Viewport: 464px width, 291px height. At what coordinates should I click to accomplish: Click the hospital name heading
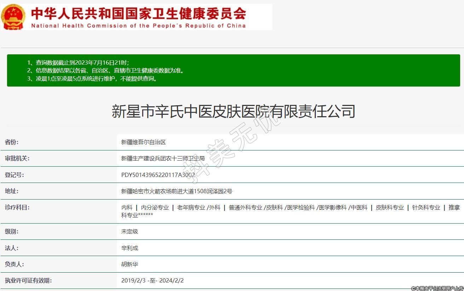(x=233, y=111)
